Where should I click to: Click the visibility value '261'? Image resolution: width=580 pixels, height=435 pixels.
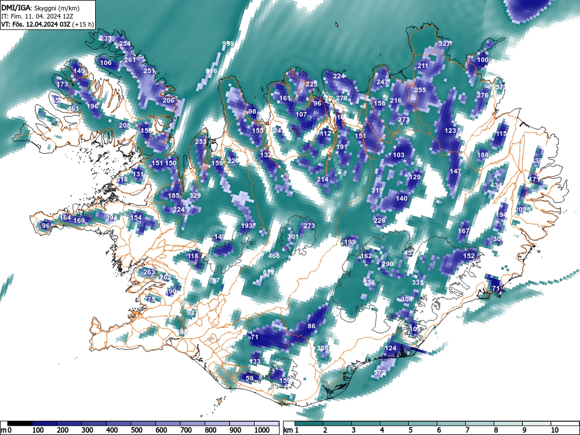[130, 60]
